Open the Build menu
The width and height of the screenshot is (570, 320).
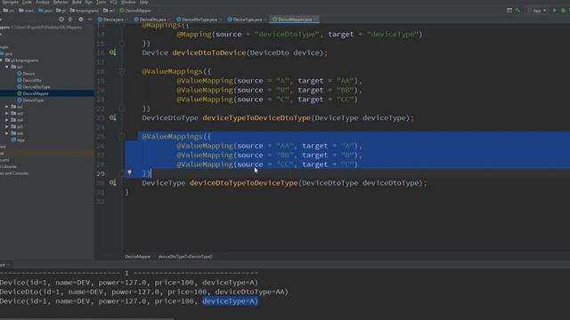click(x=77, y=2)
